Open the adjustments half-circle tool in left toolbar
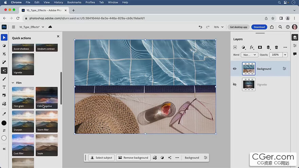 tap(4, 46)
